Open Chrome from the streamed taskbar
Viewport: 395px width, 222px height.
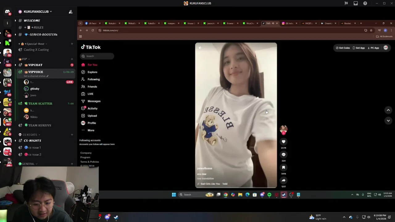coord(226,195)
